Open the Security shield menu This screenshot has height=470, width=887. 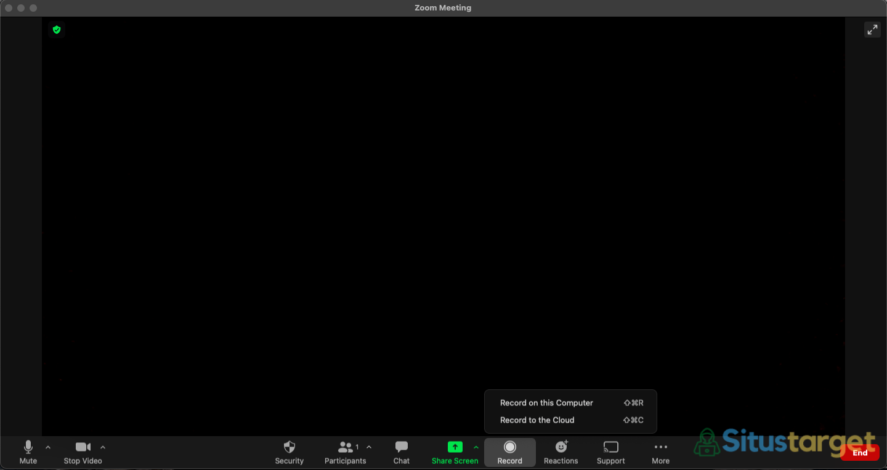[290, 453]
